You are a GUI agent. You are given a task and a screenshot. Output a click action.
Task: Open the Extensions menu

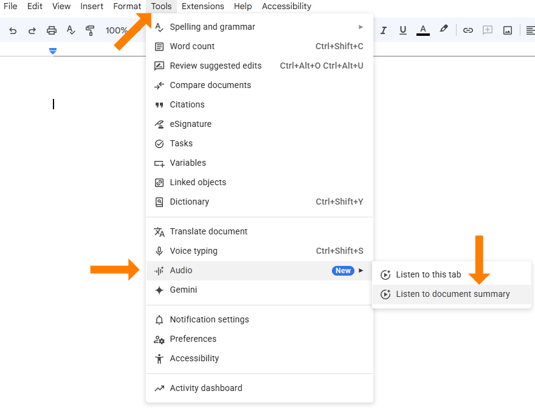coord(202,6)
